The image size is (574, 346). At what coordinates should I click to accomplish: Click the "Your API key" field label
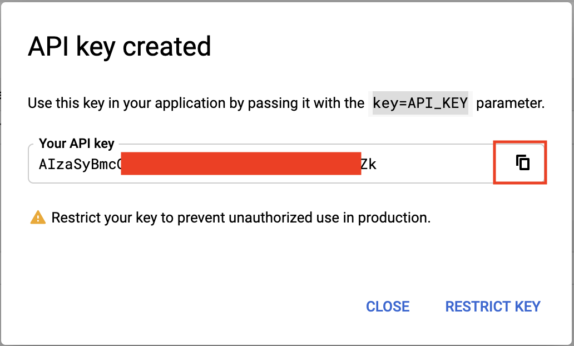[77, 144]
